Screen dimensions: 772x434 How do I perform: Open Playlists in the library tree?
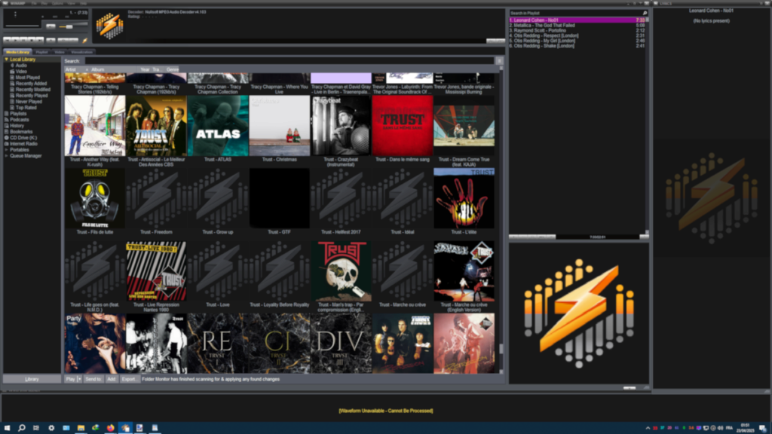pyautogui.click(x=18, y=114)
